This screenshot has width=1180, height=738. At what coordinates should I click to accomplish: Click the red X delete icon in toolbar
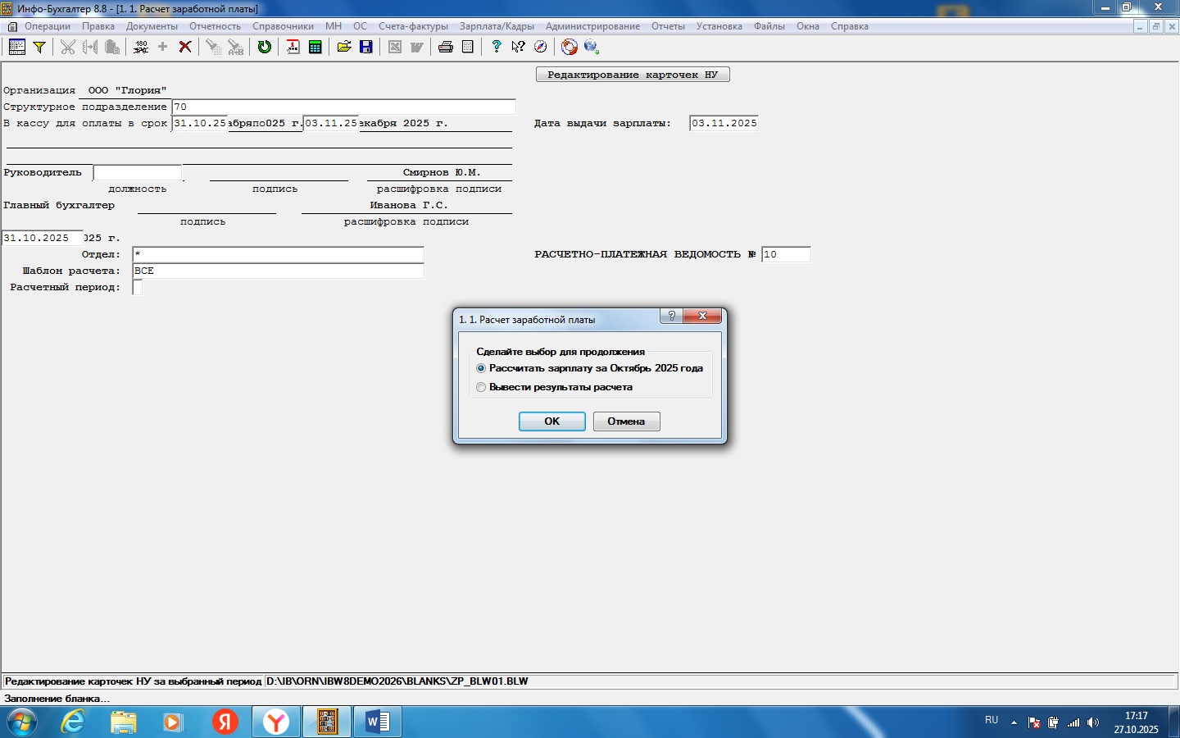tap(185, 47)
